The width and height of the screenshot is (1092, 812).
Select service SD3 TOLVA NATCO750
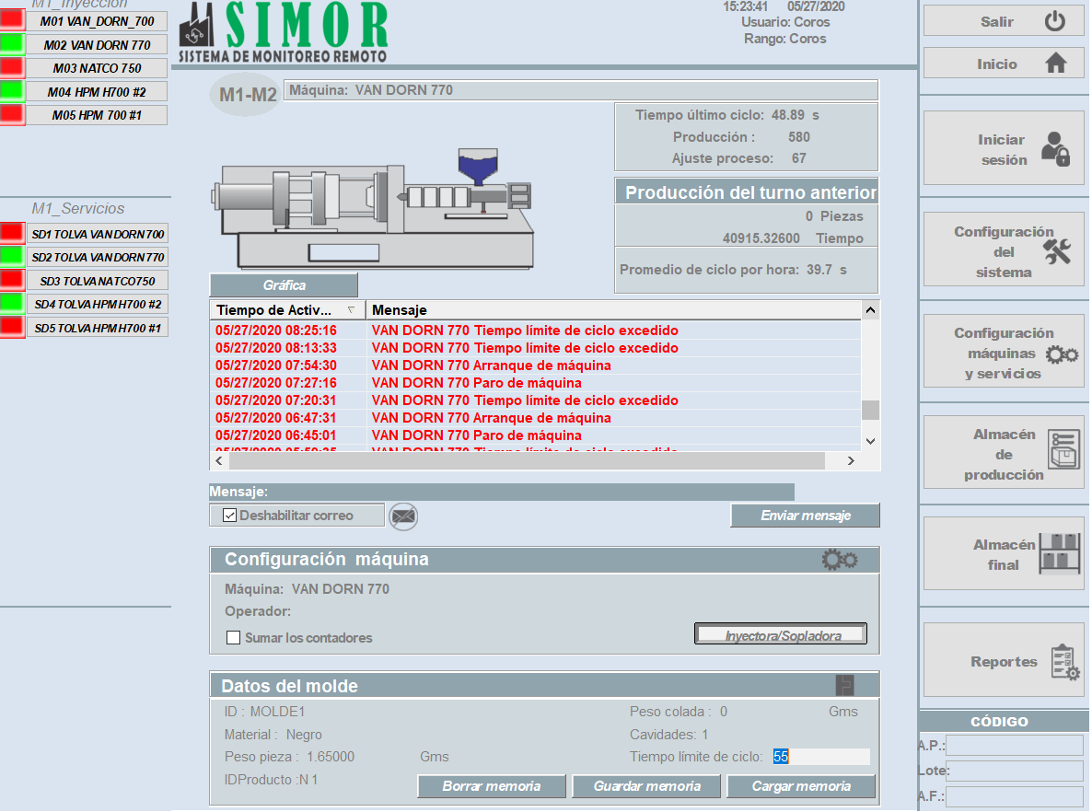point(97,281)
